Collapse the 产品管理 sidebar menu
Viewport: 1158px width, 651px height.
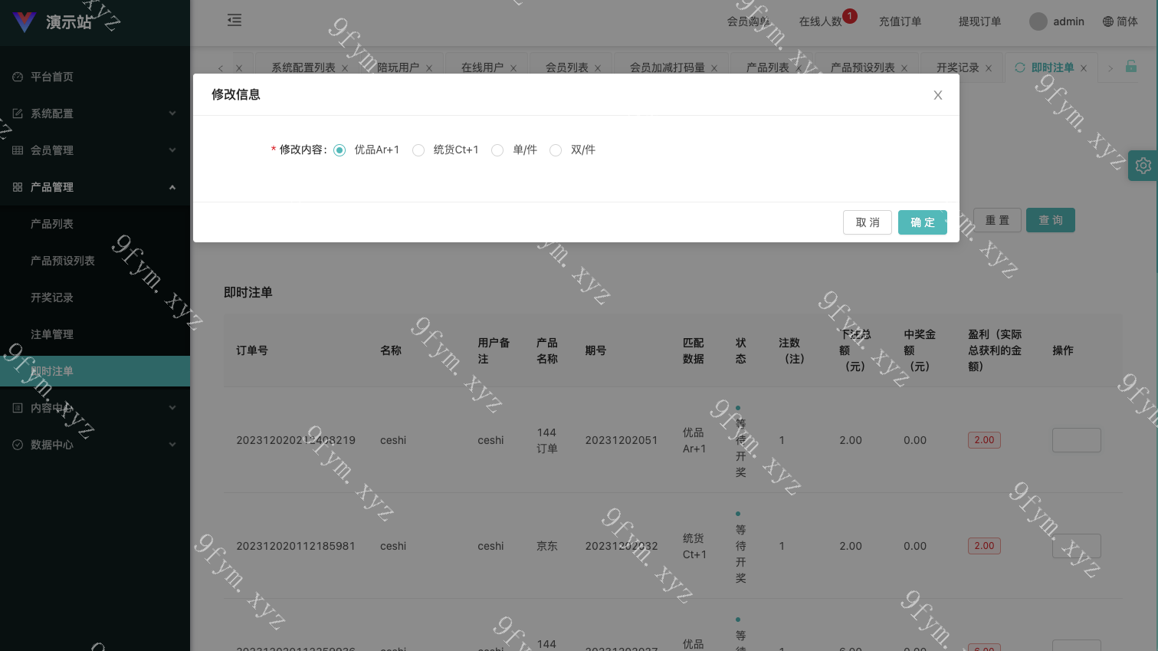95,187
